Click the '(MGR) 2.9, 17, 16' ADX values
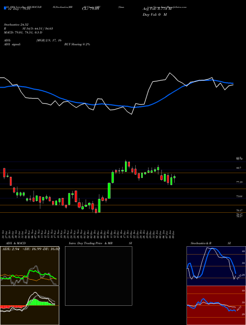Viewport: 246px width, 325px height. 49,40
